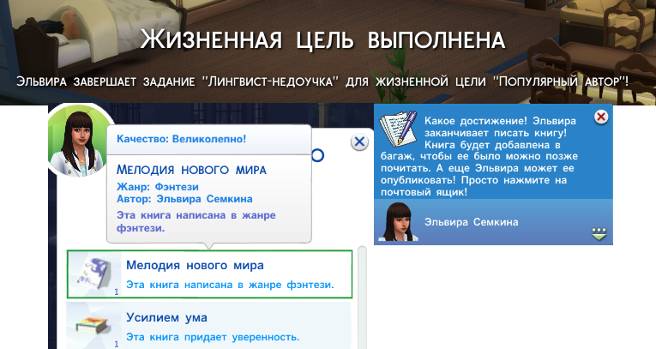Click the "Автор: Эльвира Семкина" tooltip line
Image resolution: width=656 pixels, height=349 pixels.
pyautogui.click(x=184, y=199)
